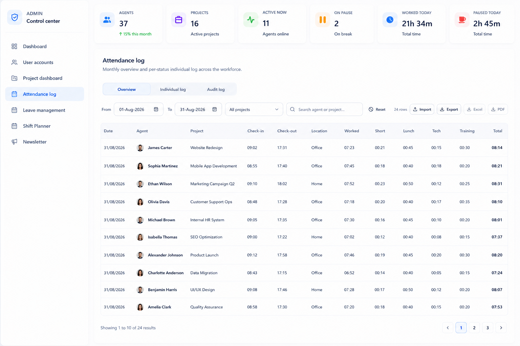520x346 pixels.
Task: Open Leave management in the sidebar
Action: pyautogui.click(x=45, y=110)
